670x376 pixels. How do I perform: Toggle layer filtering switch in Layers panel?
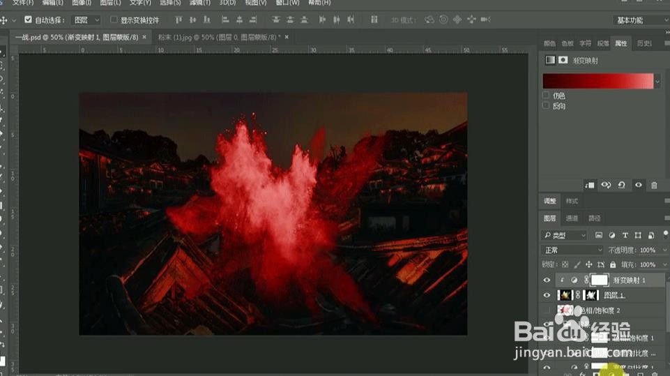click(665, 234)
